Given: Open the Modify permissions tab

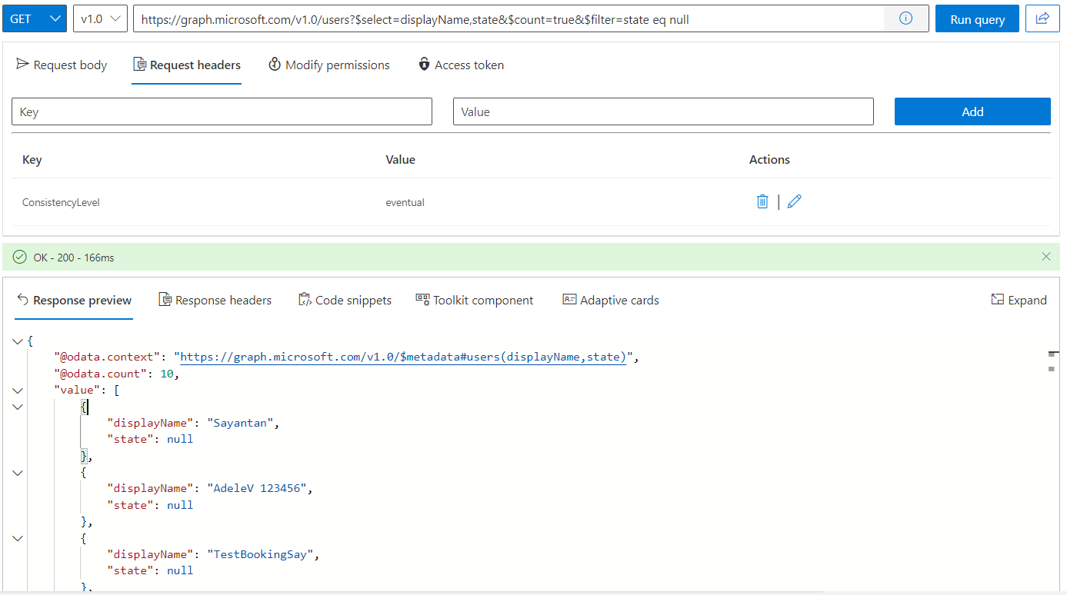Looking at the screenshot, I should (329, 65).
